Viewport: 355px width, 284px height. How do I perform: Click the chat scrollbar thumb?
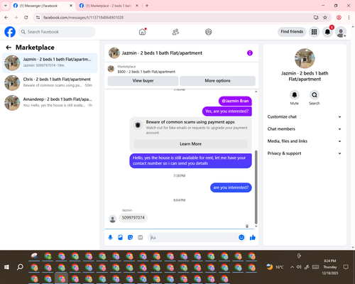[256, 187]
